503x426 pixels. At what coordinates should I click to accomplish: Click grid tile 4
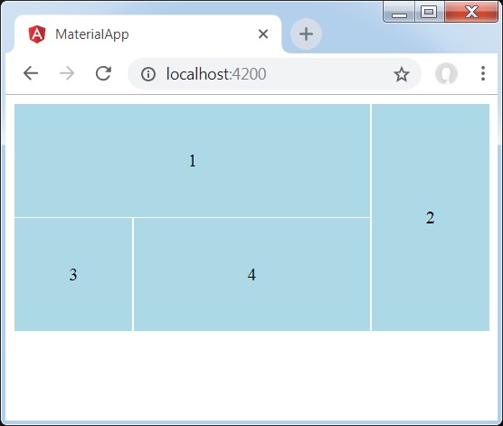pyautogui.click(x=251, y=274)
